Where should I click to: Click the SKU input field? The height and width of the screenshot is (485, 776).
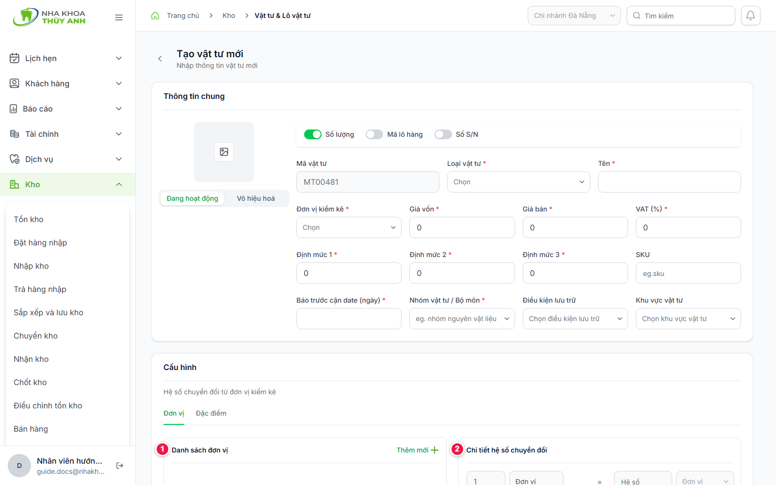(688, 273)
